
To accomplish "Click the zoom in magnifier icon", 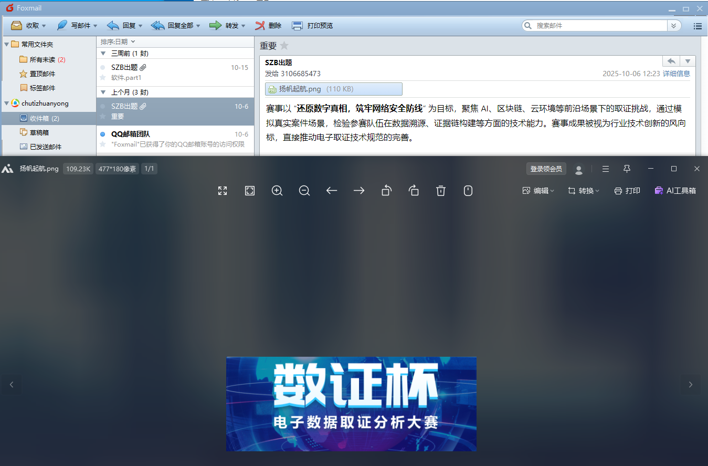I will 277,191.
